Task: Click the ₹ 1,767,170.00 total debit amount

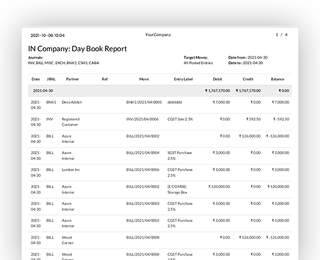Action: [x=217, y=91]
